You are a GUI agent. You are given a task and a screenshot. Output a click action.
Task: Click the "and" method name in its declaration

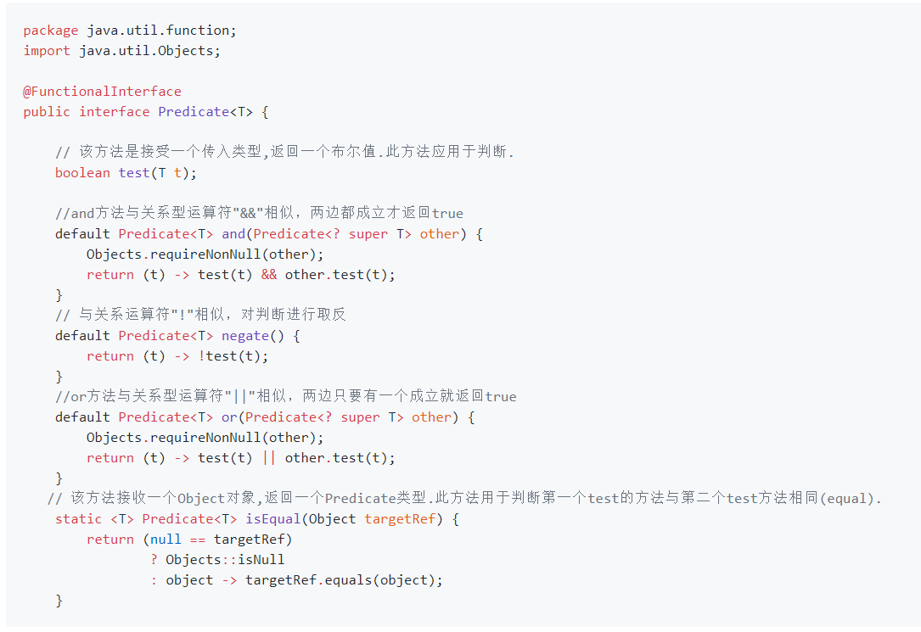[x=233, y=234]
